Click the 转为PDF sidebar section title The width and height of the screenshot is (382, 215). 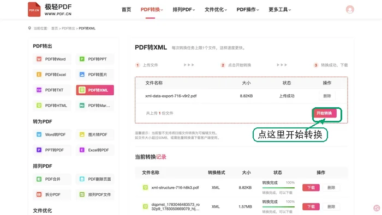(43, 121)
